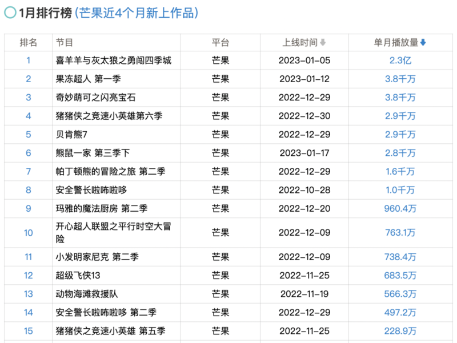This screenshot has height=343, width=457.
Task: Click the 芒果 platform cell for 贝肯熊7
Action: pos(221,134)
